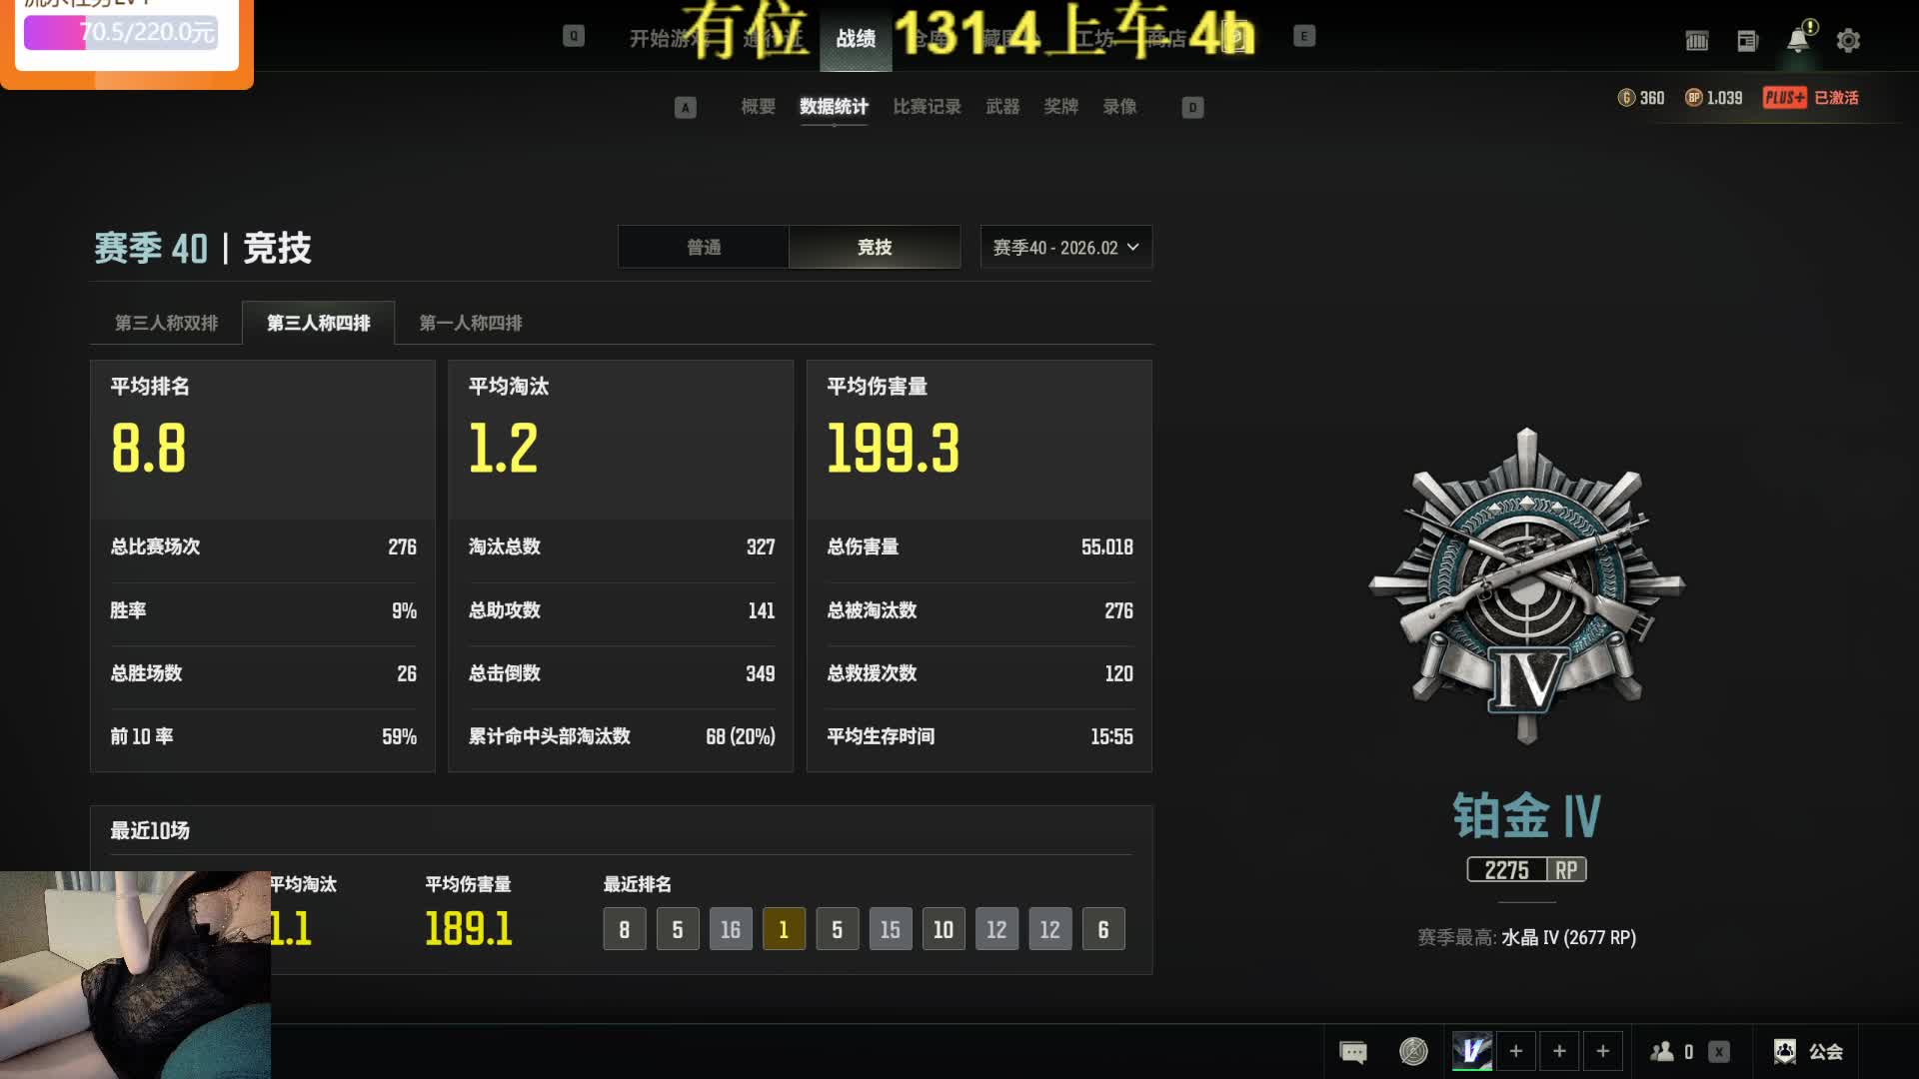Viewport: 1919px width, 1079px height.
Task: Open the news panel icon
Action: click(x=1747, y=41)
